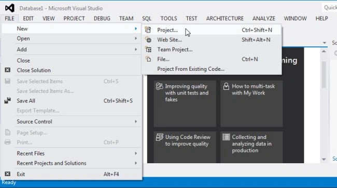The height and width of the screenshot is (188, 337).
Task: Click the Save All disk icon
Action: click(8, 101)
